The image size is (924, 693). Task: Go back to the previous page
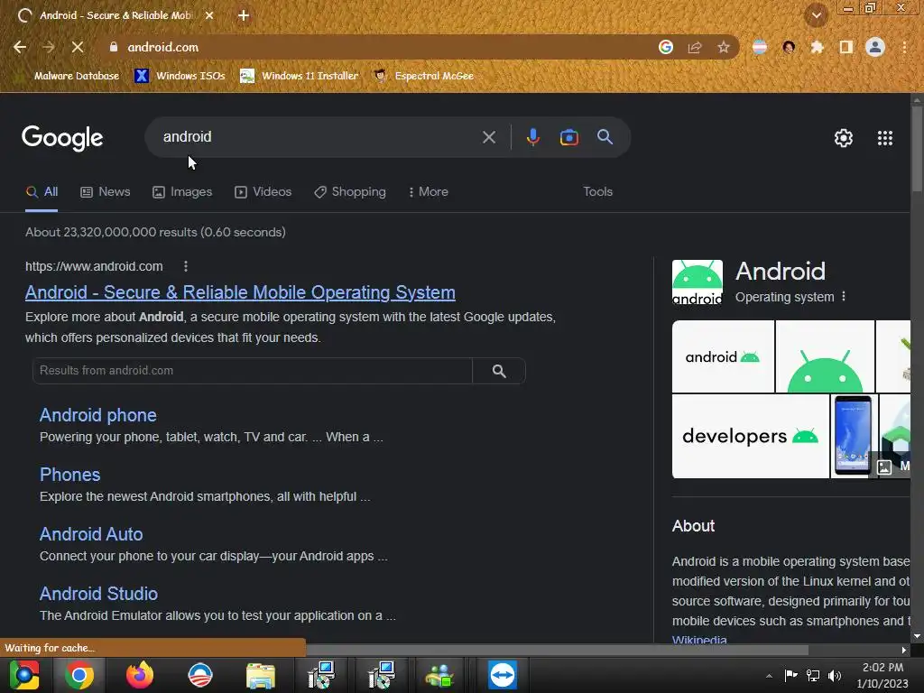tap(20, 47)
